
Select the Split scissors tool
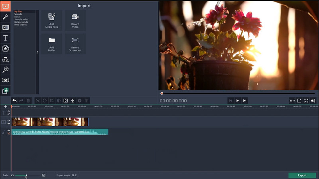coord(37,100)
